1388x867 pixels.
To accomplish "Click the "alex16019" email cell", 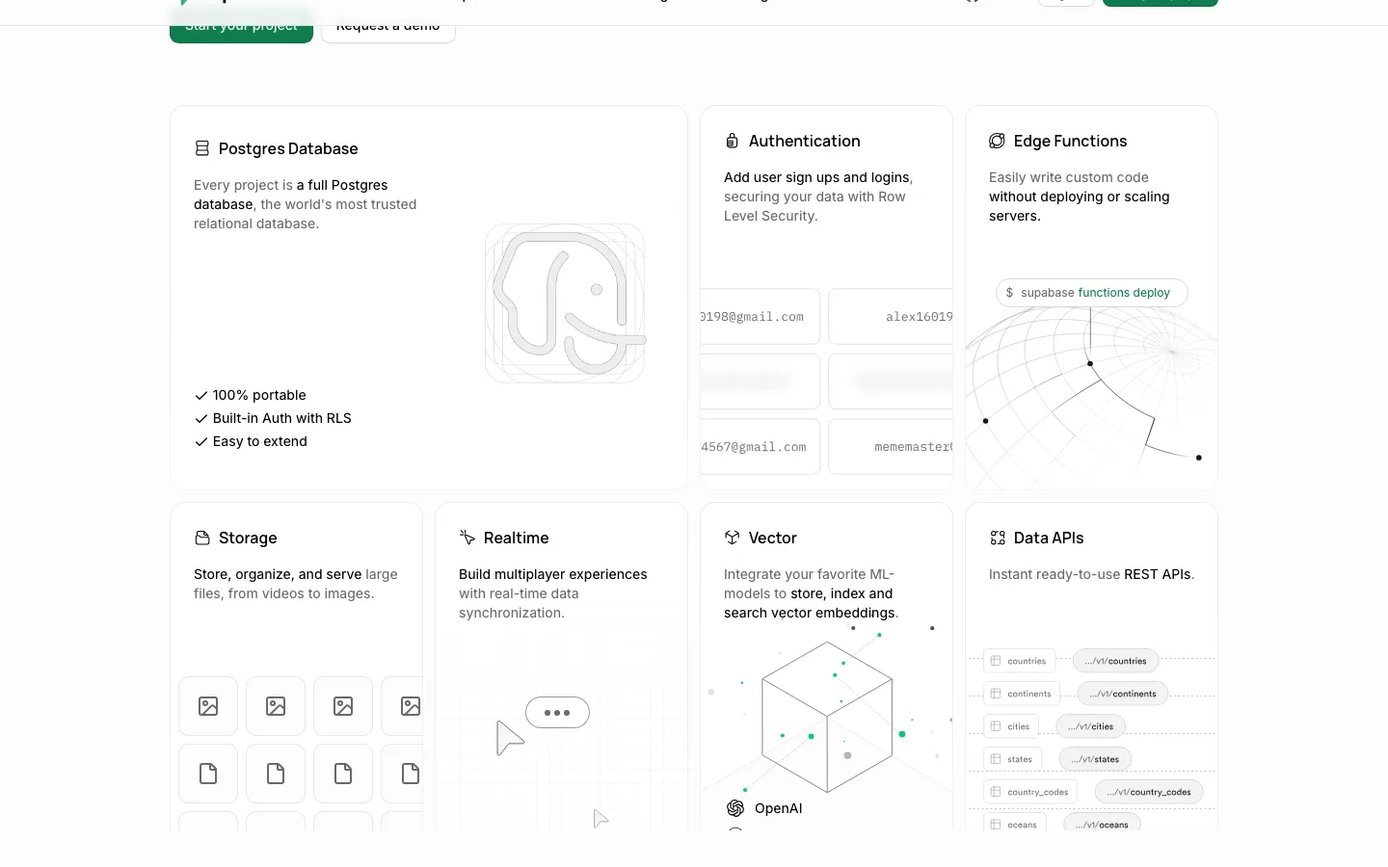I will (x=891, y=316).
